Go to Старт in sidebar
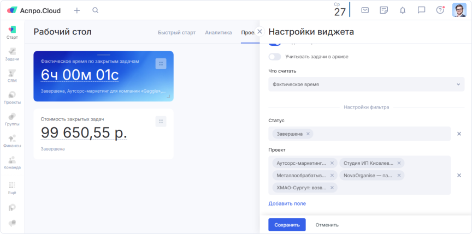This screenshot has width=472, height=234. [12, 33]
